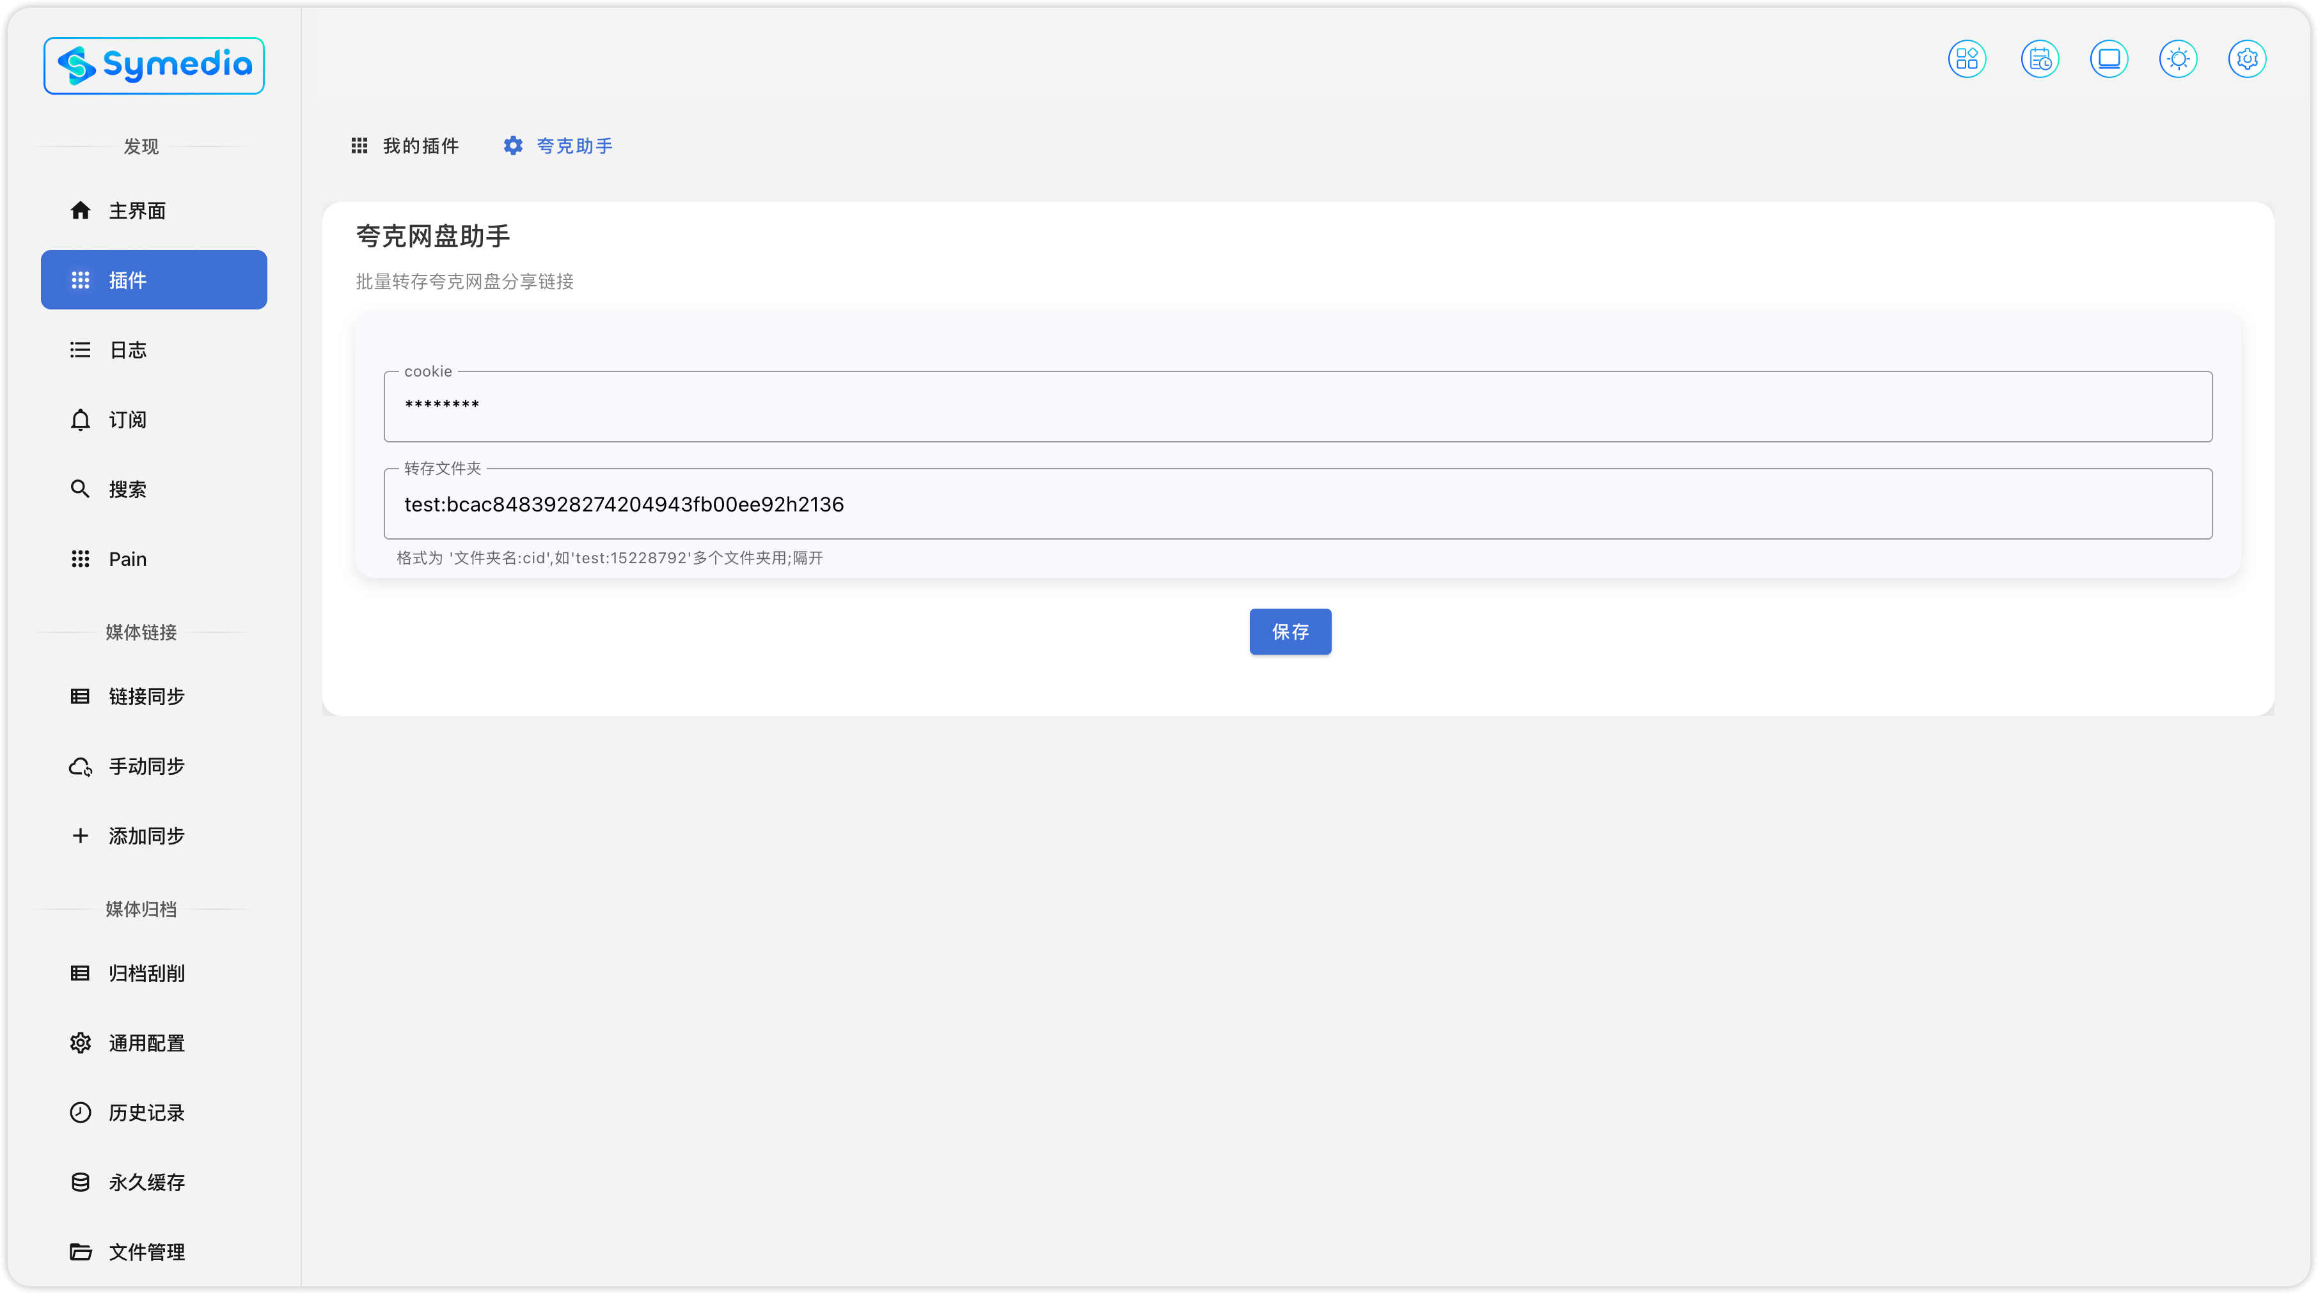The width and height of the screenshot is (2318, 1294).
Task: Go to 主界面 home page
Action: point(137,210)
